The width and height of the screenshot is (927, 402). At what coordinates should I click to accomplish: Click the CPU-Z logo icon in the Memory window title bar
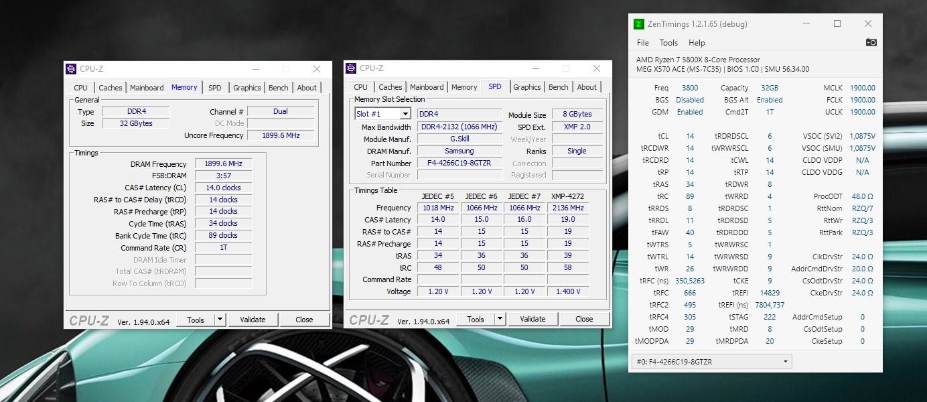pos(71,68)
